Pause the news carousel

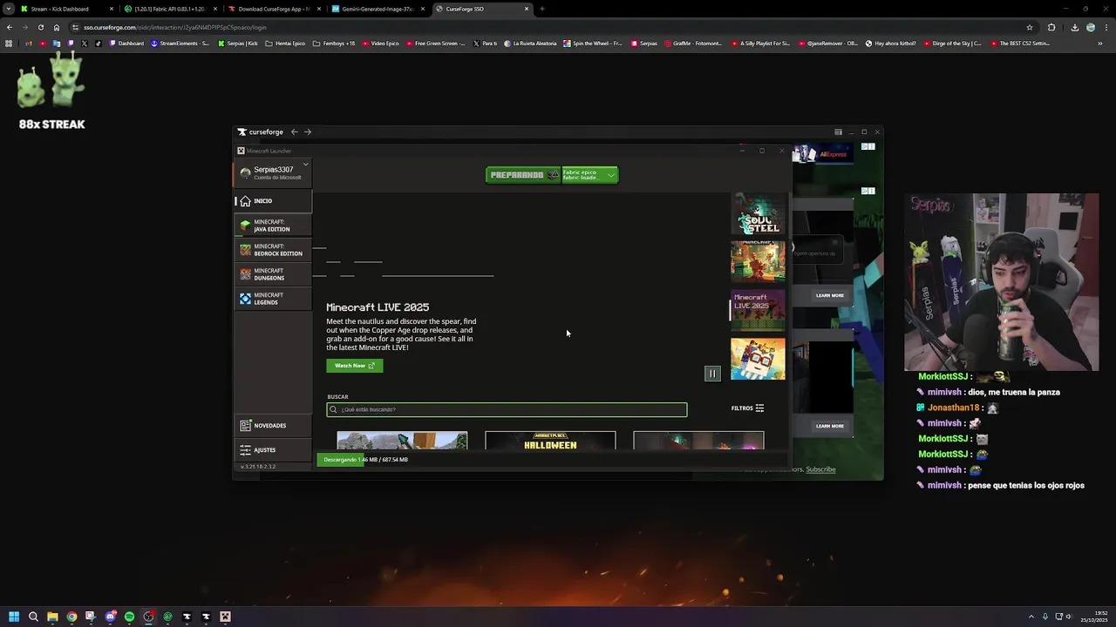(712, 374)
